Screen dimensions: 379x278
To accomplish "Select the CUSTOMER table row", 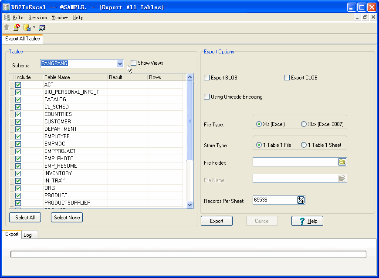I will 96,122.
